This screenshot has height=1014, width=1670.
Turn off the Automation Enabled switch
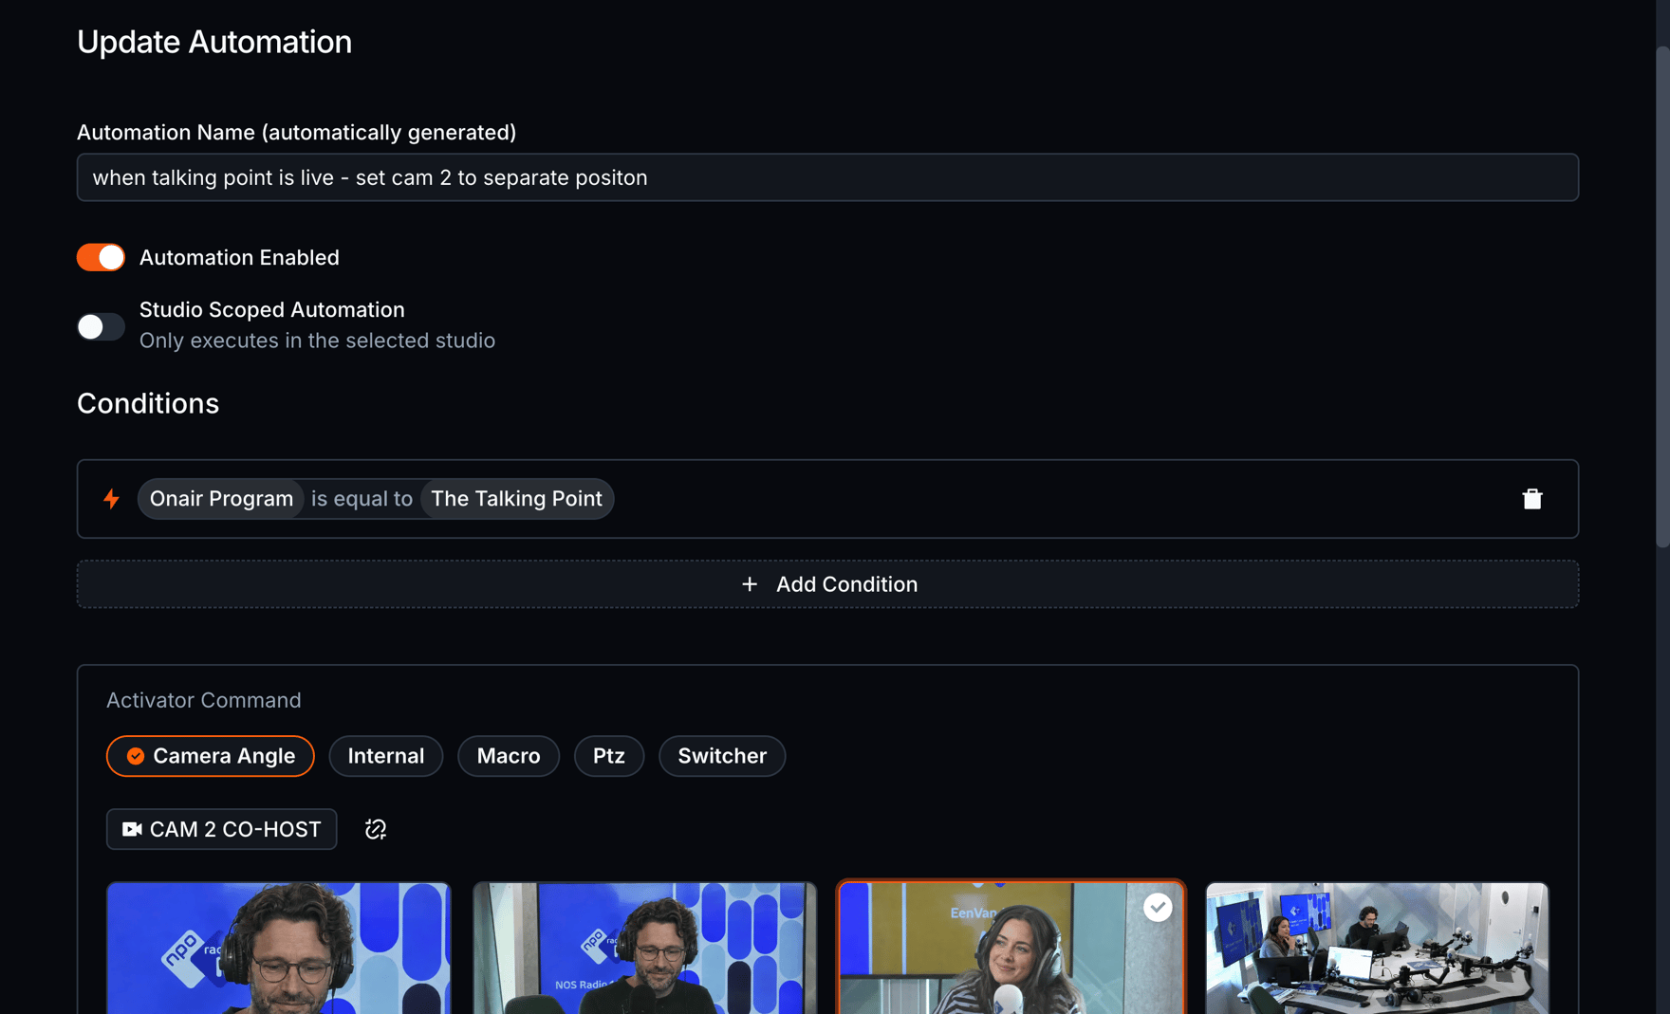coord(101,258)
